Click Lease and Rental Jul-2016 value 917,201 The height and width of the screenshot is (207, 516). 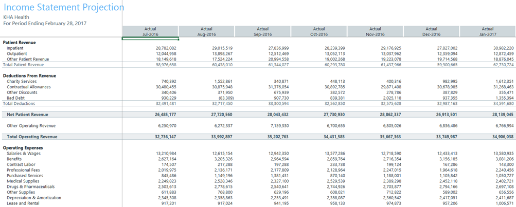coord(168,203)
